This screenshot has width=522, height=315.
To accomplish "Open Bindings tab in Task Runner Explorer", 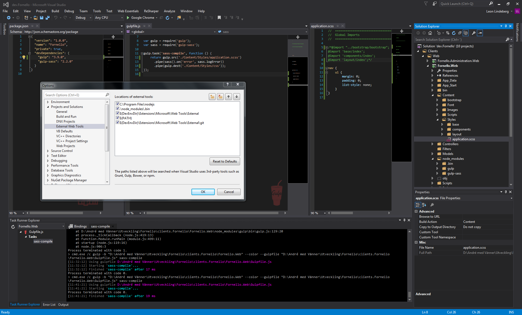I will tap(78, 226).
